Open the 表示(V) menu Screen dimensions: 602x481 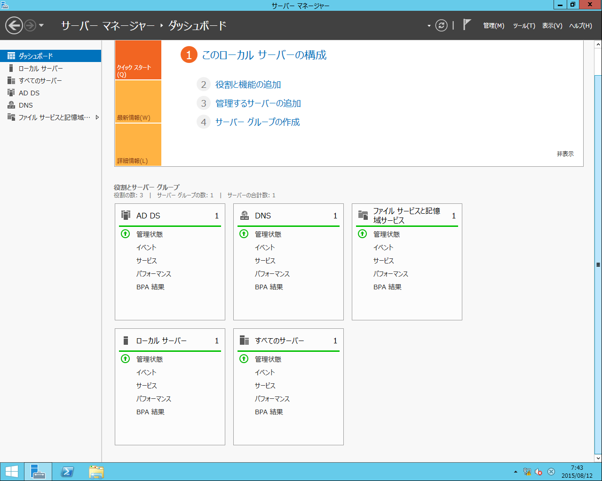point(552,26)
